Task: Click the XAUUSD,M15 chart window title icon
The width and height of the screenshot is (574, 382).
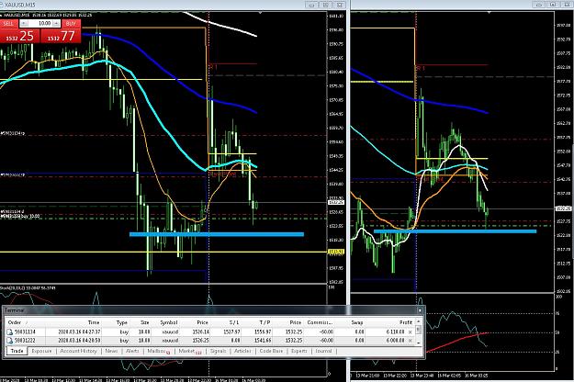Action: point(2,5)
